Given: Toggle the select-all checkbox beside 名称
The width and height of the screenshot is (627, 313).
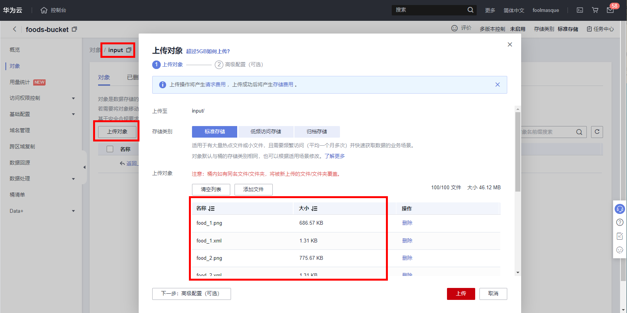Looking at the screenshot, I should (x=110, y=149).
